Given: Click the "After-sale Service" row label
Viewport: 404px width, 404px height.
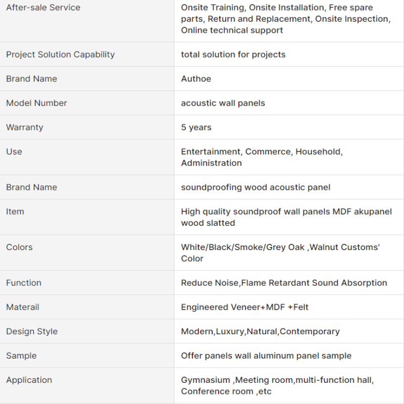Looking at the screenshot, I should 43,8.
